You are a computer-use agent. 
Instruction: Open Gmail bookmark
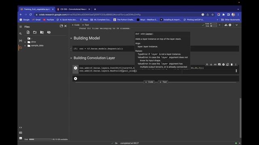click(x=36, y=20)
